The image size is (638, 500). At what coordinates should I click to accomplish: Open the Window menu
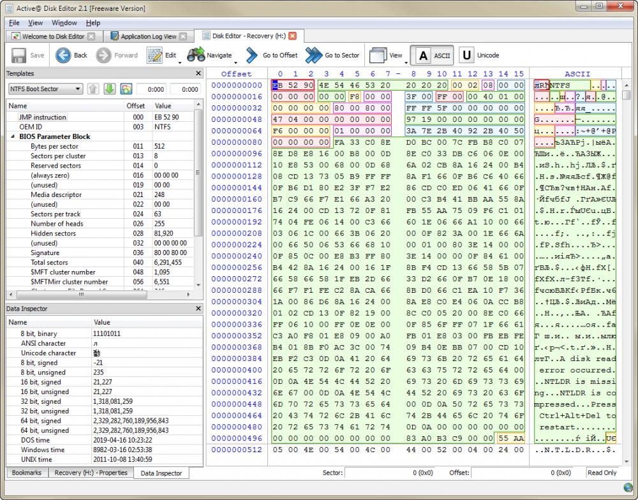click(64, 22)
